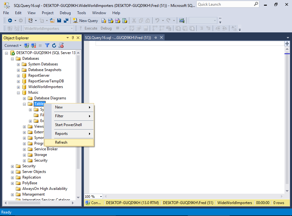Click the New Query toolbar button

click(86, 20)
